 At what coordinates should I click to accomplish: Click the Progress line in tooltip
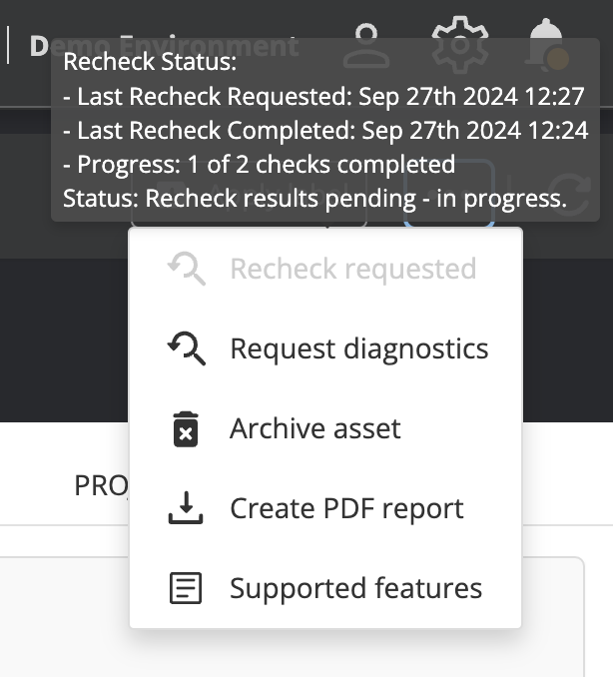(x=260, y=165)
